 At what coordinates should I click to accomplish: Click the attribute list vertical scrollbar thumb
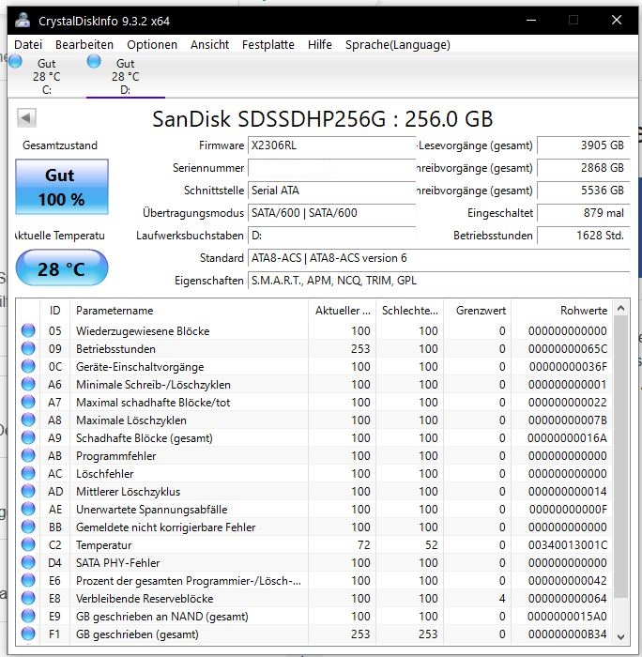pos(621,457)
